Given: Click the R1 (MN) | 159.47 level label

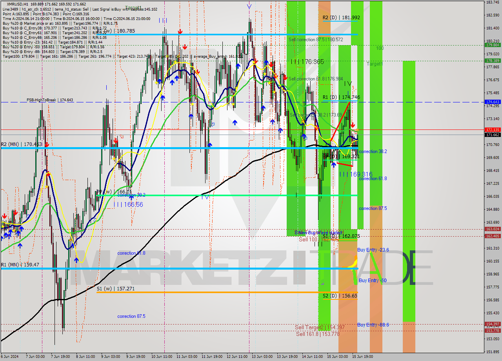Looking at the screenshot, I should tap(20, 265).
